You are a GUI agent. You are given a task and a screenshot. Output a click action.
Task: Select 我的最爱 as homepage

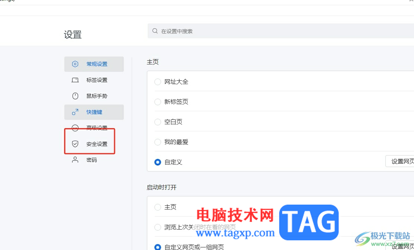(x=157, y=142)
